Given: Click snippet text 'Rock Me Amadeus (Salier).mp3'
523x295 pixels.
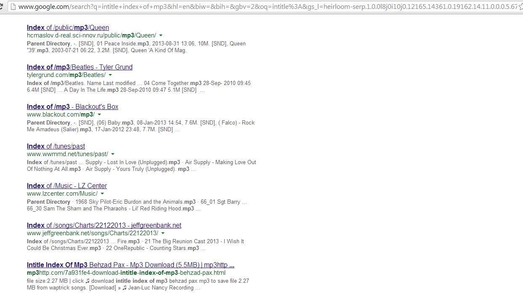Looking at the screenshot, I should 141,126.
